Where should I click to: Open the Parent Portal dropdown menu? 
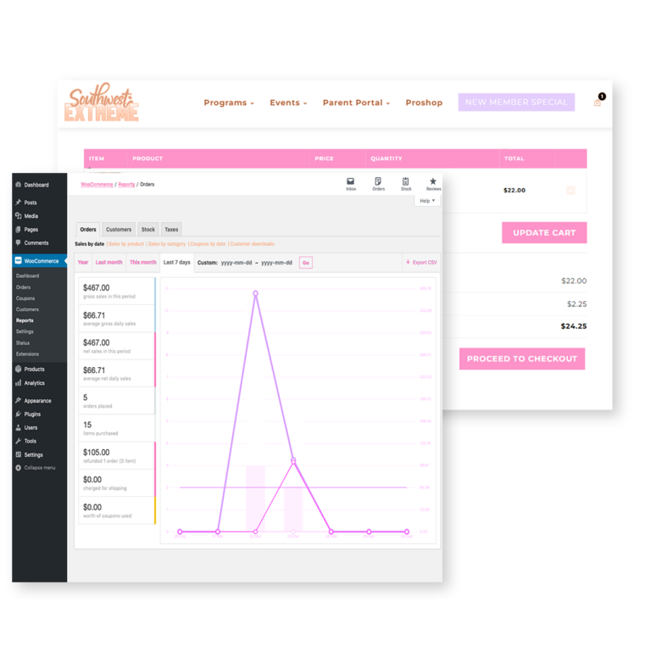(356, 103)
